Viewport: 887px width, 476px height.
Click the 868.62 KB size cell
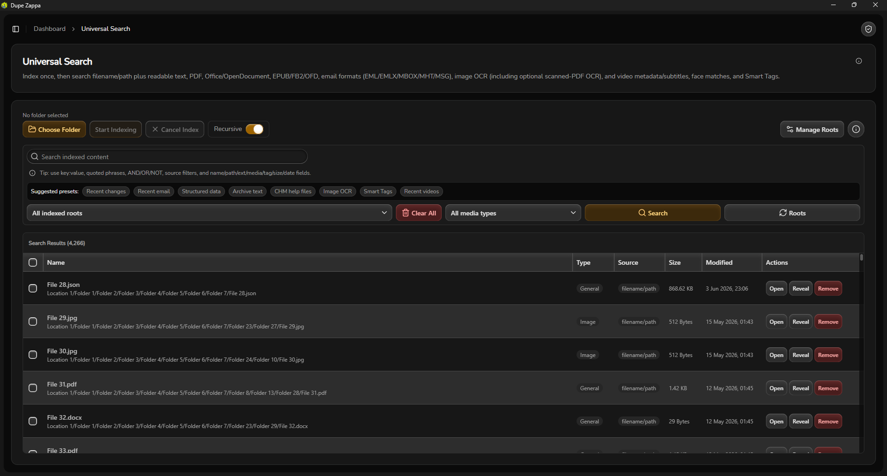pos(681,289)
